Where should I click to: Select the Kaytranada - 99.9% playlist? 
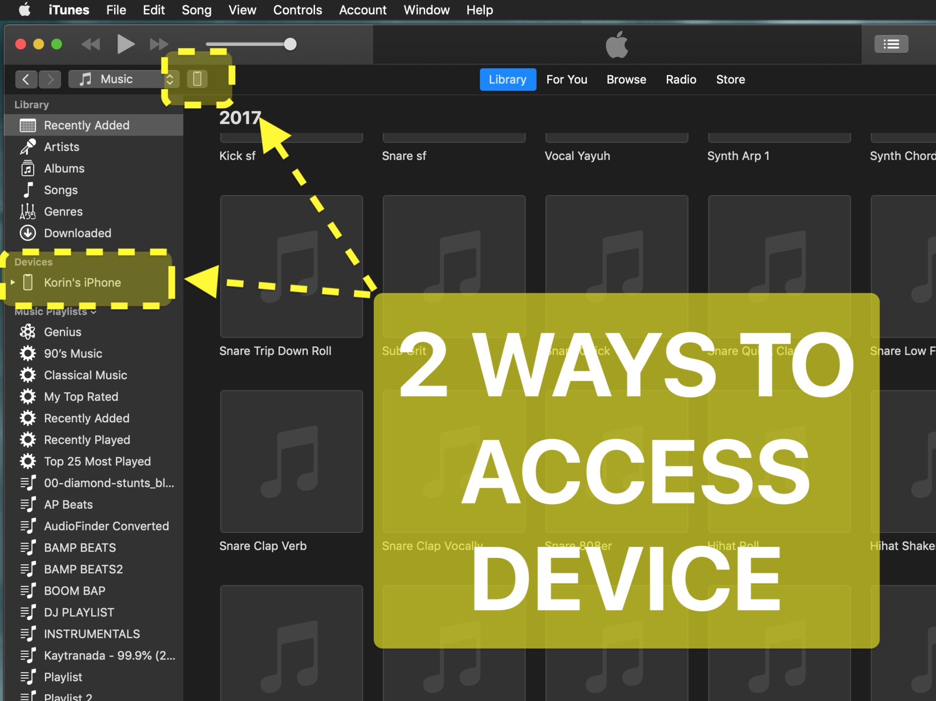(93, 656)
